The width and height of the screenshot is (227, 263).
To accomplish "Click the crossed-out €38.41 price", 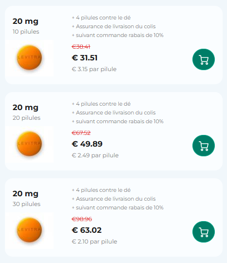I will (81, 47).
